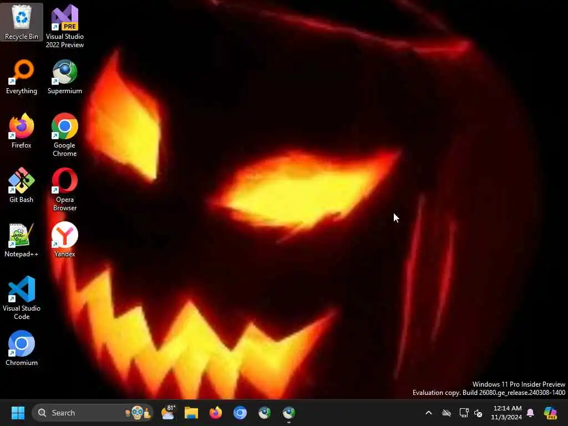Launch Firefox from the taskbar
Image resolution: width=568 pixels, height=426 pixels.
tap(216, 413)
